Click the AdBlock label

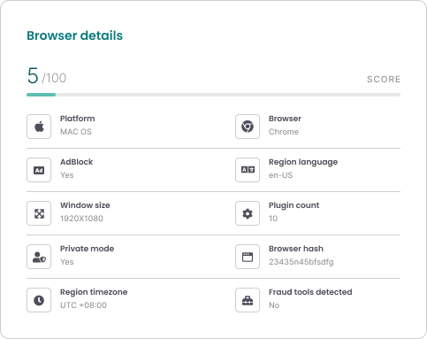(77, 162)
